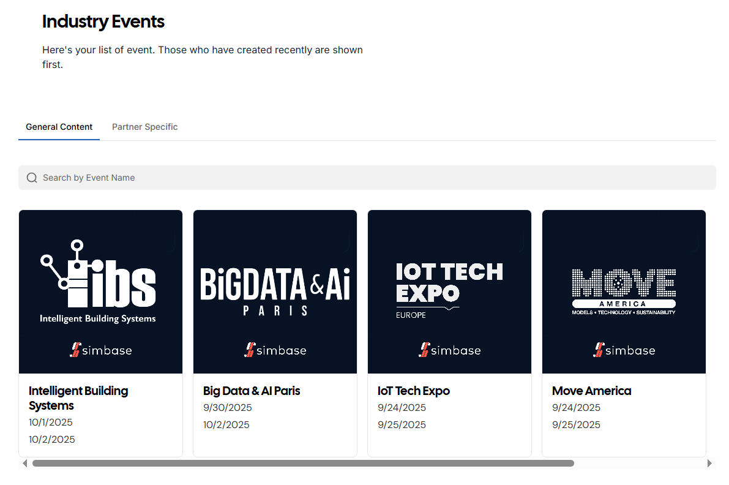This screenshot has width=729, height=485.
Task: Select the 9/30/2025 date on Big Data & AI Paris
Action: pos(227,407)
